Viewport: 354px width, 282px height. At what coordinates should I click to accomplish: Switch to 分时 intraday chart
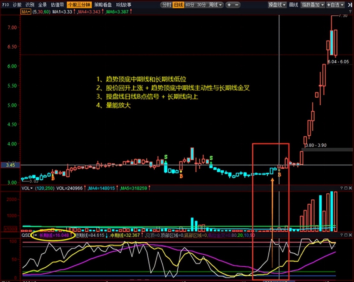click(166, 4)
